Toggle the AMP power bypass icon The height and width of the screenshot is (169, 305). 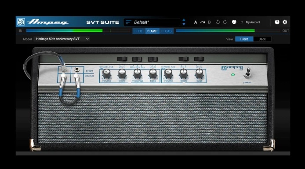coord(148,31)
